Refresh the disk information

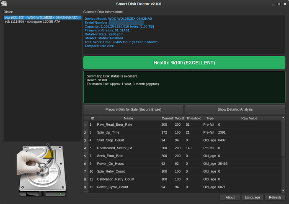click(275, 197)
